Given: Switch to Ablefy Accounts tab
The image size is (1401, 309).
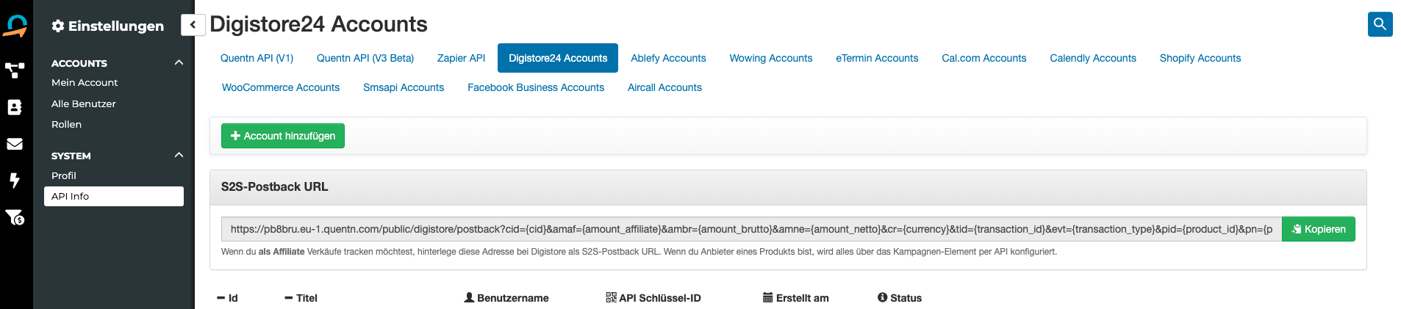Looking at the screenshot, I should [x=668, y=58].
